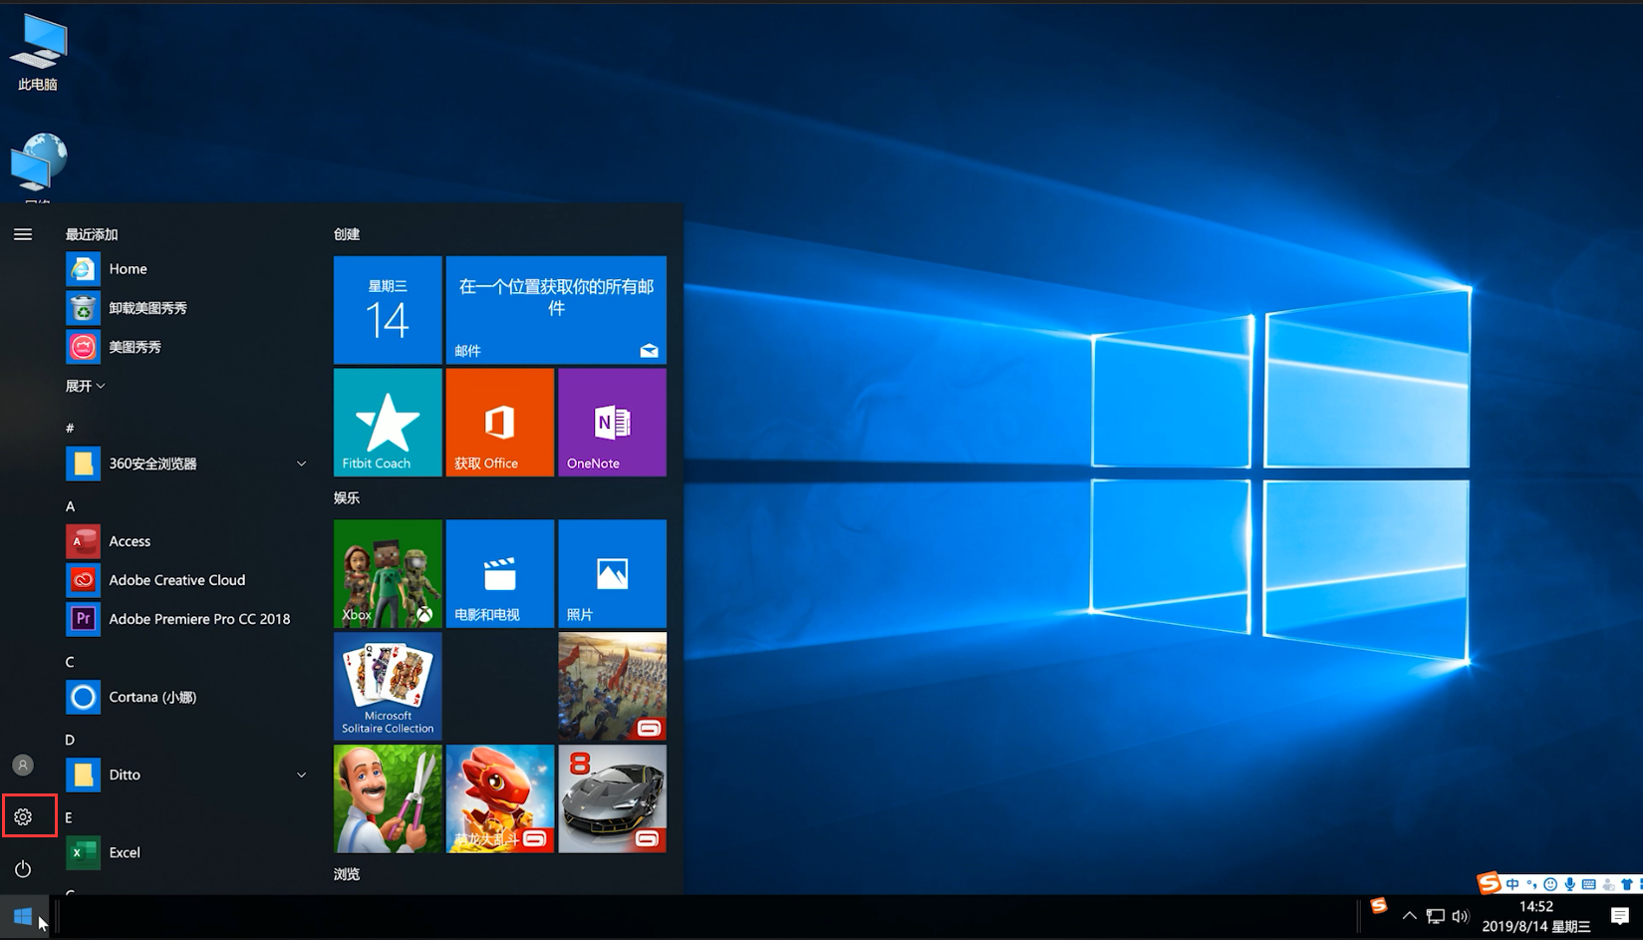The height and width of the screenshot is (940, 1643).
Task: Toggle the punctuation mode on Sogou toolbar
Action: (1532, 884)
